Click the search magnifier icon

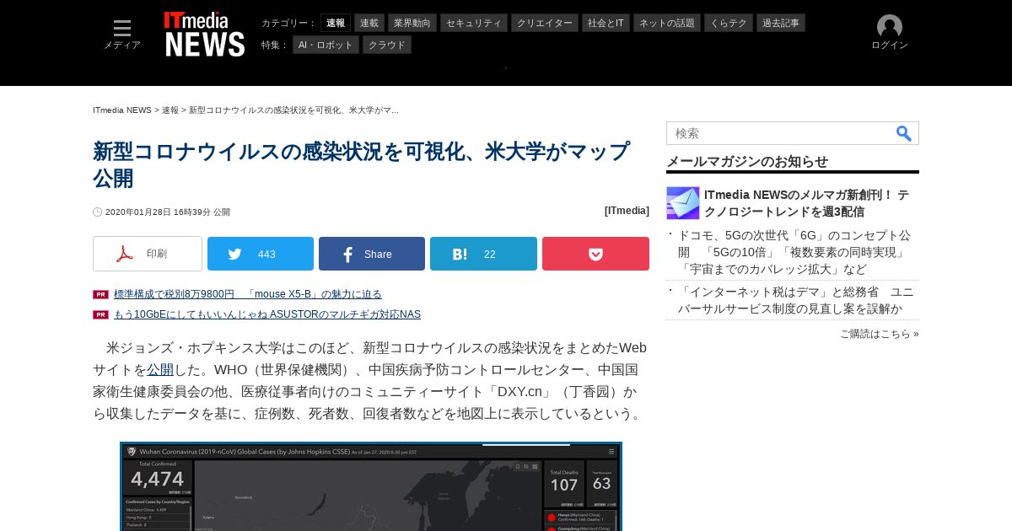click(903, 133)
